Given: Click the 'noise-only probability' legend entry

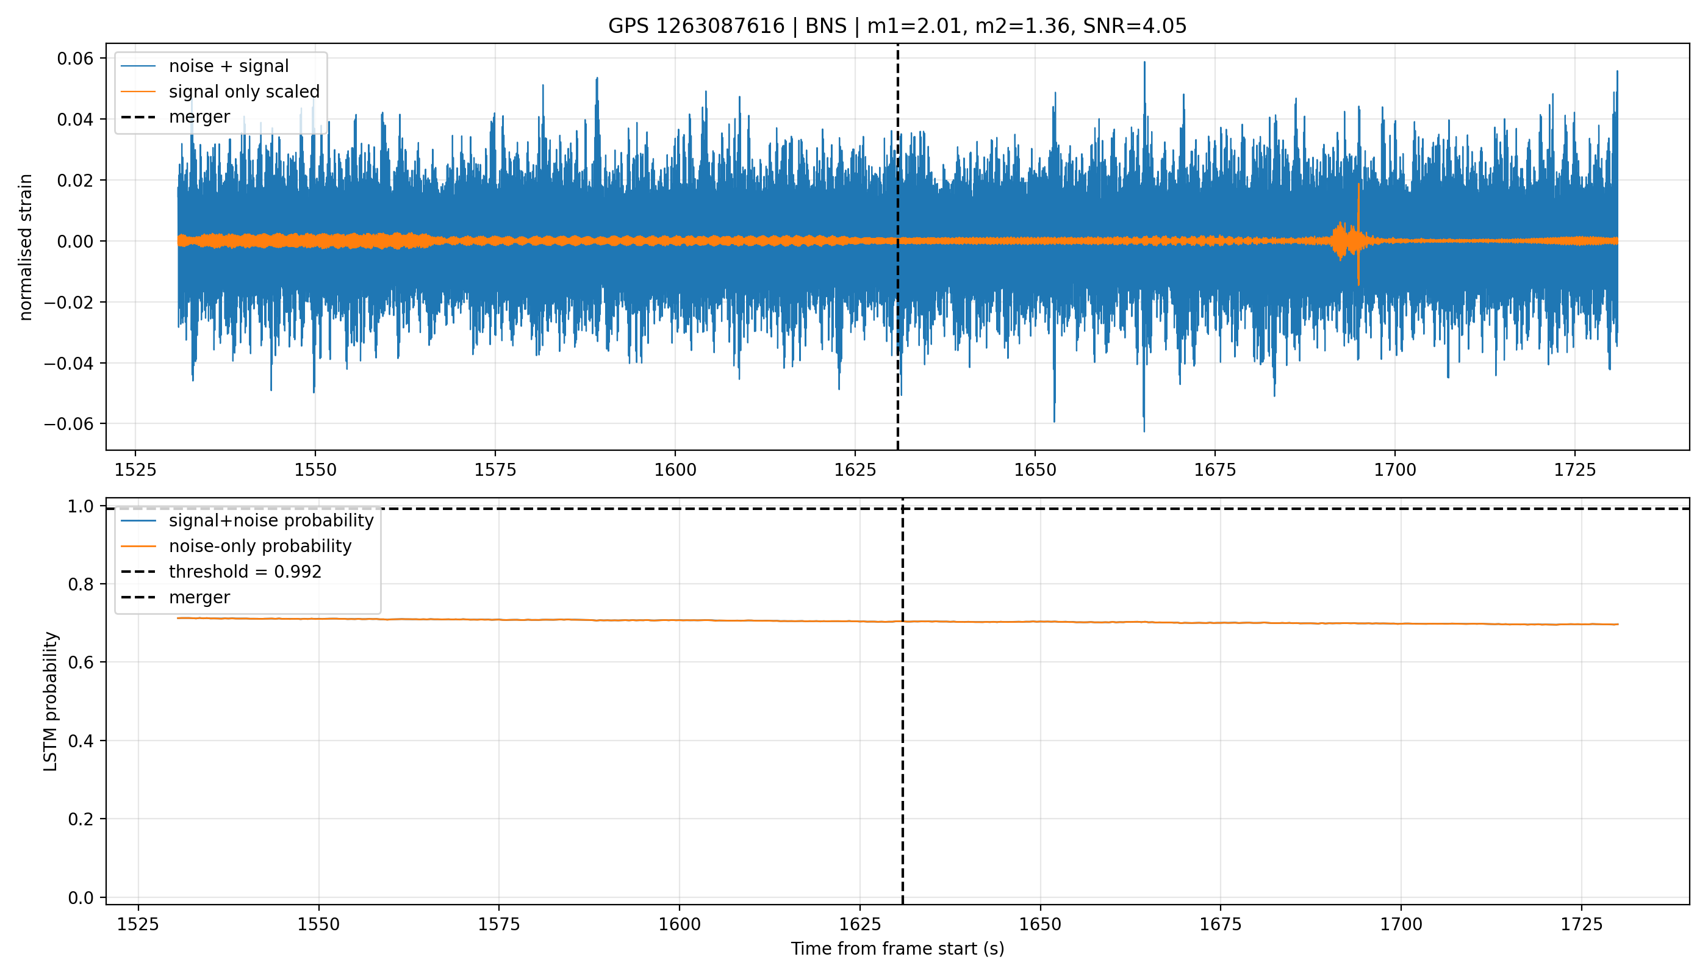Looking at the screenshot, I should click(236, 547).
